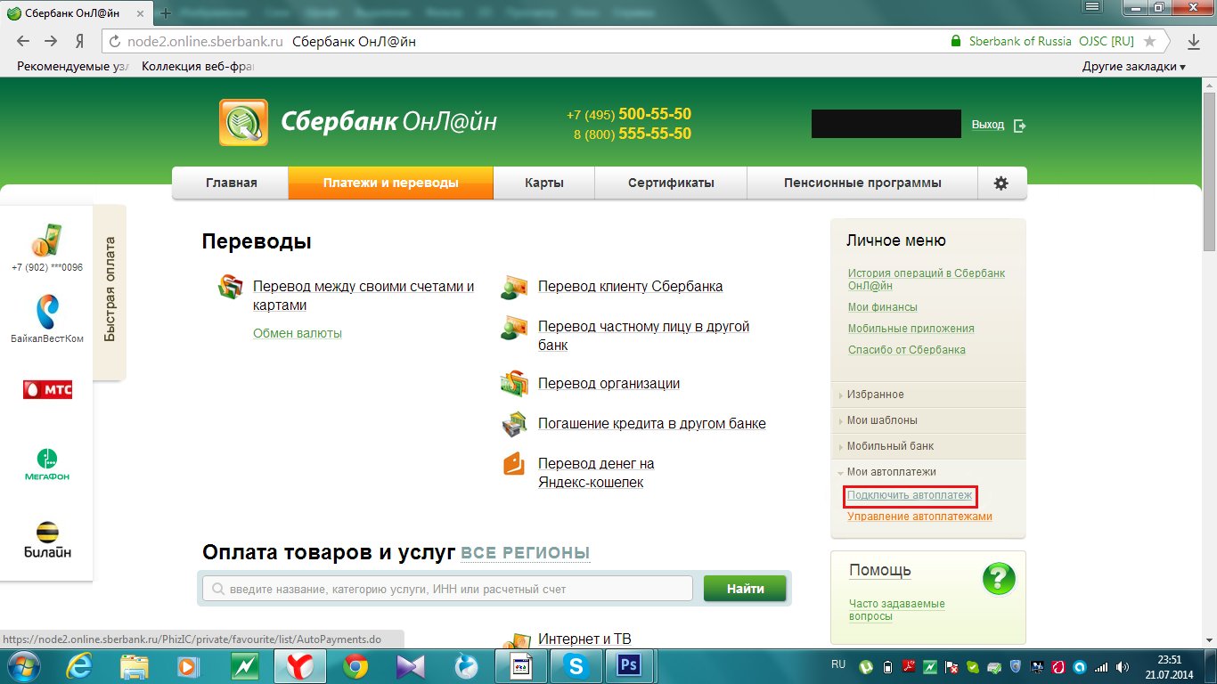Open Коллекция веб-фрагментов bookmark

199,67
